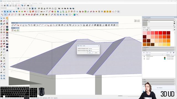Click the Cut scissors icon
Screen dimensions: 177x99
[x=11, y=5]
